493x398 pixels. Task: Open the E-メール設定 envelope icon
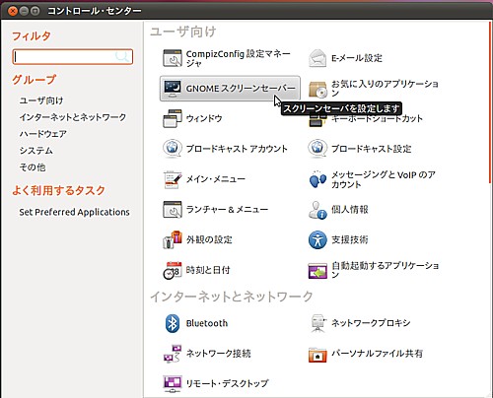coord(317,58)
